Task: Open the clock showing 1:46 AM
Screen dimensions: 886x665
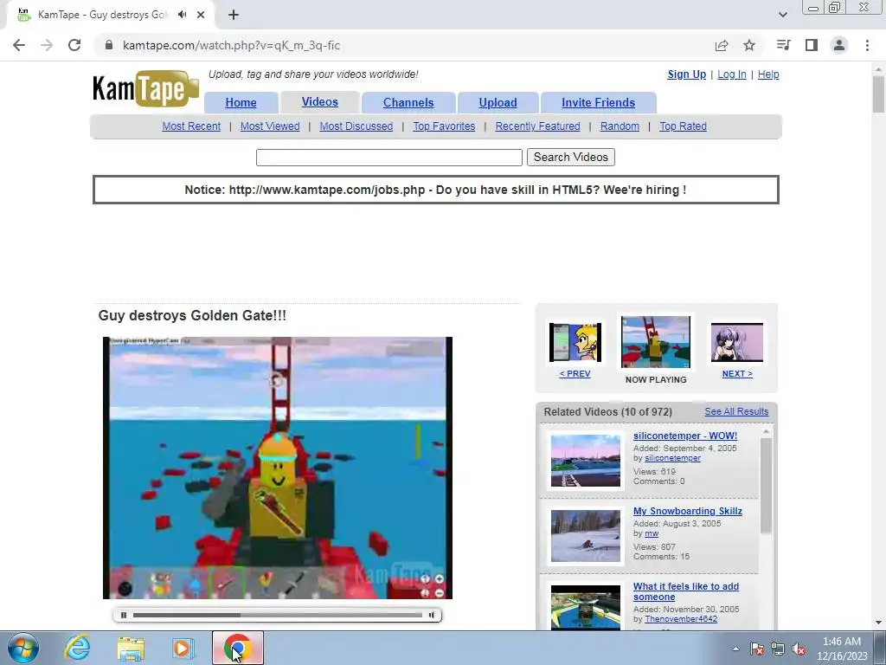Action: pyautogui.click(x=842, y=649)
